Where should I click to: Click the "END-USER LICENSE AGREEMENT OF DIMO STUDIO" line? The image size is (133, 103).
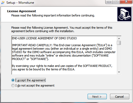[44, 38]
